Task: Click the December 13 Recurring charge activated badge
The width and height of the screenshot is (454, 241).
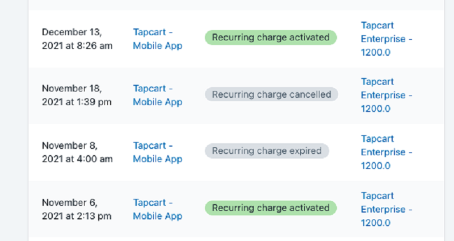Action: (271, 38)
